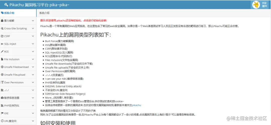Click the red initialization install prompt link

tap(74, 20)
